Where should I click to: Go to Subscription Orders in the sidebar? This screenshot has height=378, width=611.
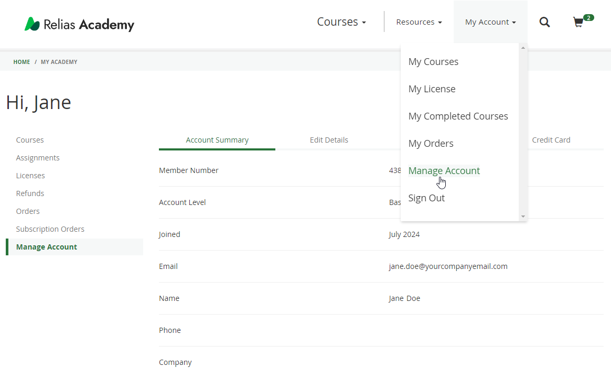coord(50,229)
